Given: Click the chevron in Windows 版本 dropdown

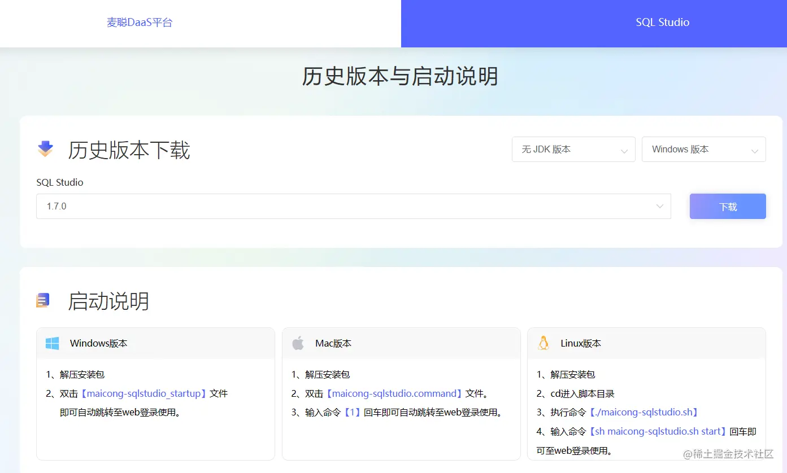Looking at the screenshot, I should 754,151.
